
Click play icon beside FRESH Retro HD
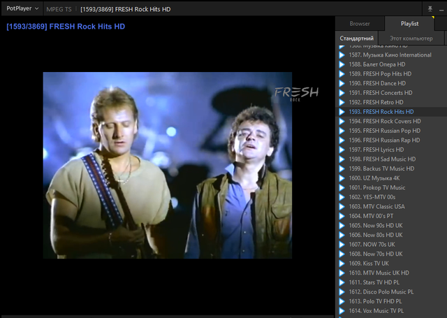click(x=342, y=102)
